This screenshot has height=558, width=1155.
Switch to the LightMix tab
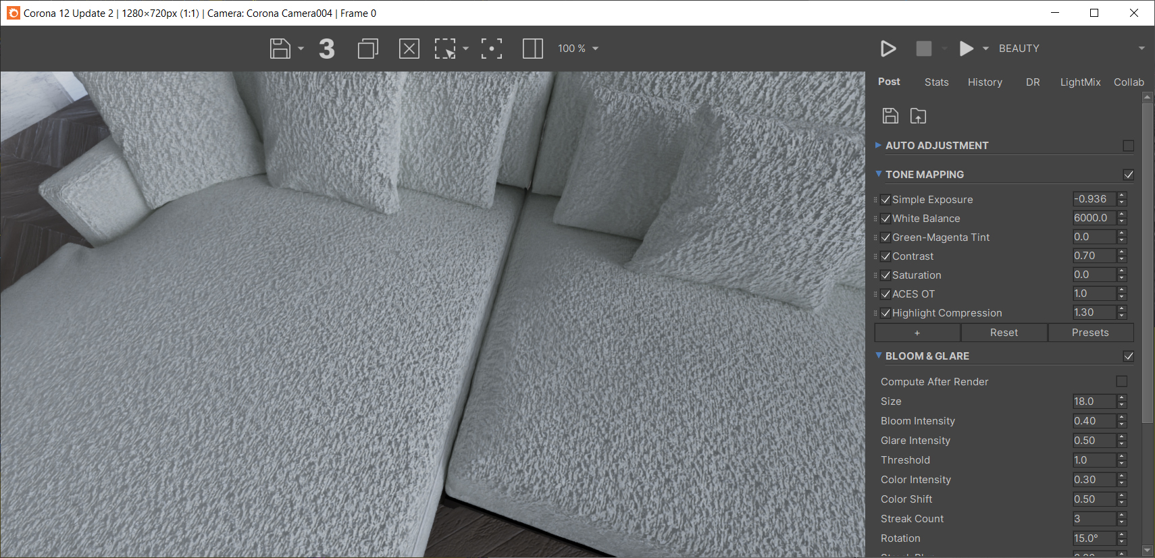pyautogui.click(x=1080, y=82)
